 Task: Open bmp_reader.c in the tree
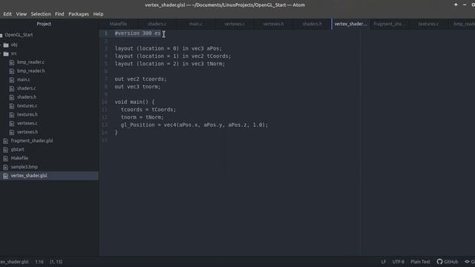30,62
